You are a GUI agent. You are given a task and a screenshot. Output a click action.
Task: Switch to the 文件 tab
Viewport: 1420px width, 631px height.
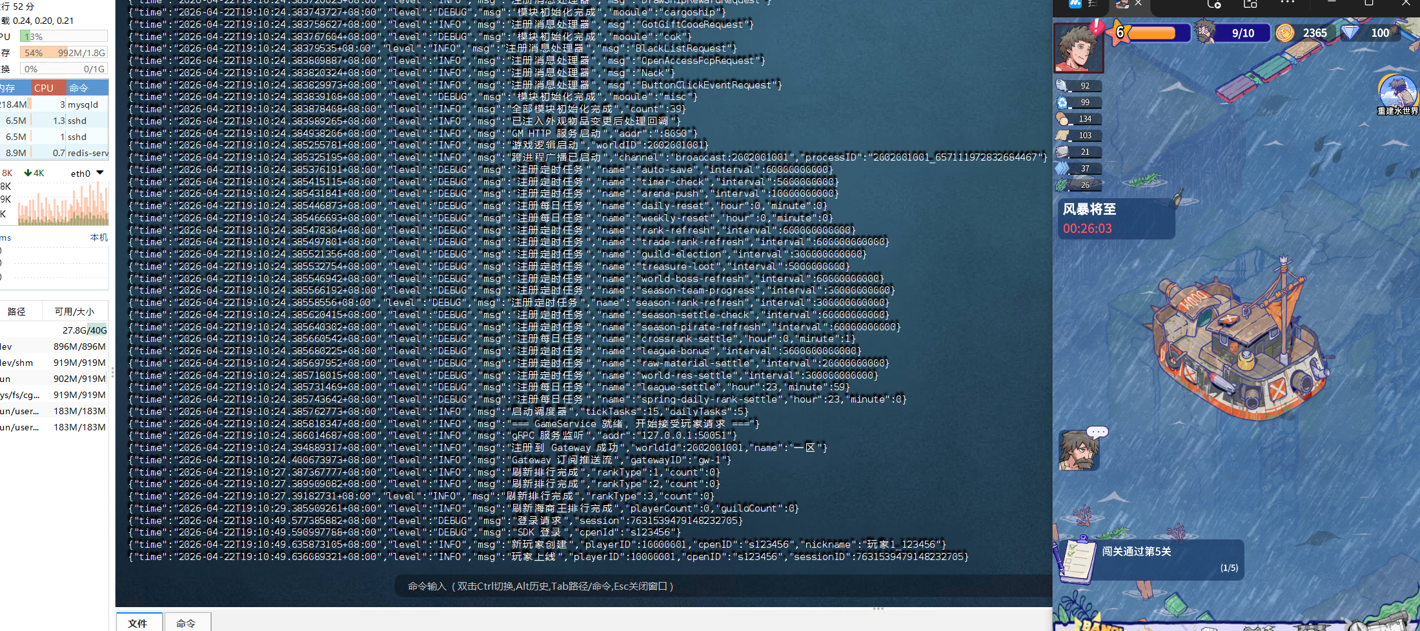click(137, 623)
